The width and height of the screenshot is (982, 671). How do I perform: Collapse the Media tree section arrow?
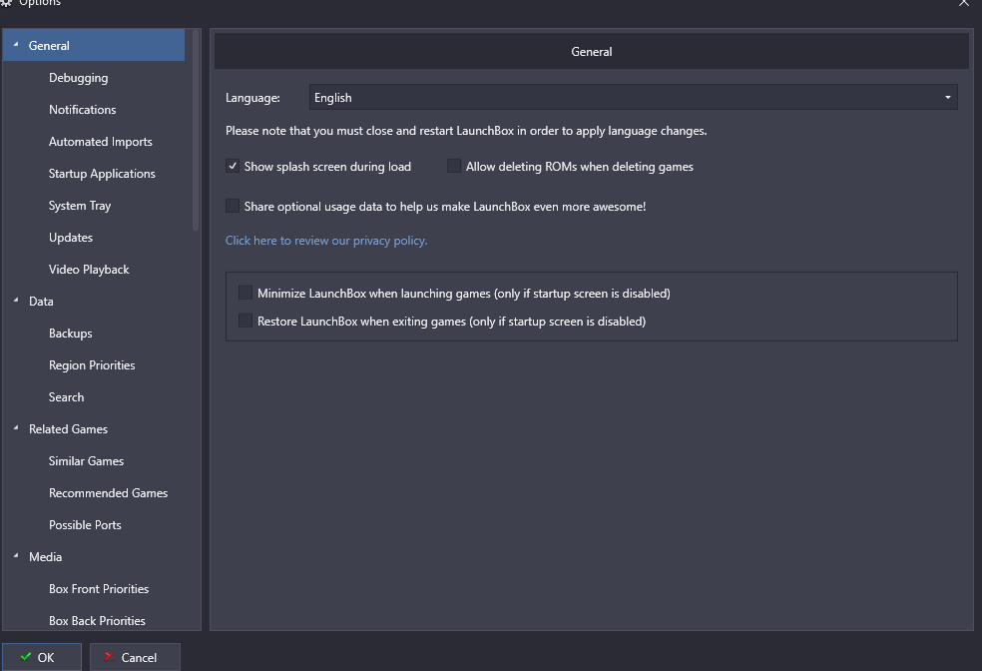coord(16,556)
